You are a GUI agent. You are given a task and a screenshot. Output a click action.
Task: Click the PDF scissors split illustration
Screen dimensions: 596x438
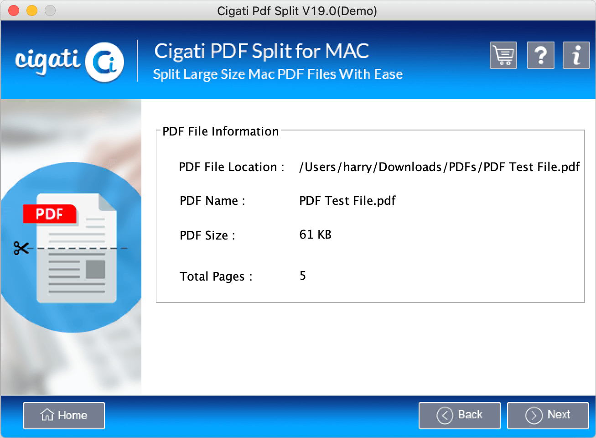71,247
